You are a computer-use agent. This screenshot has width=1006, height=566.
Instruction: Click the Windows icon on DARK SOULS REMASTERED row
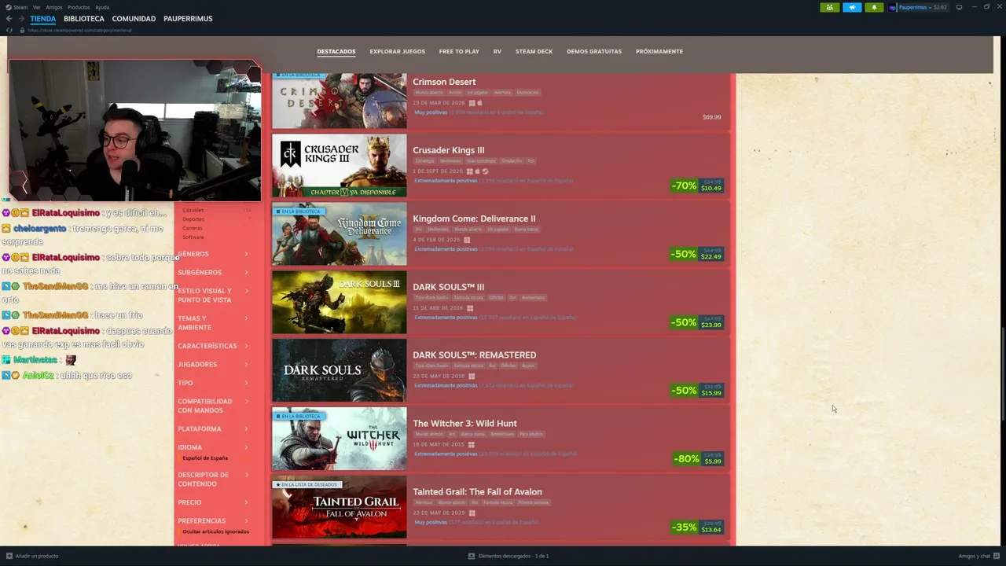(x=472, y=376)
